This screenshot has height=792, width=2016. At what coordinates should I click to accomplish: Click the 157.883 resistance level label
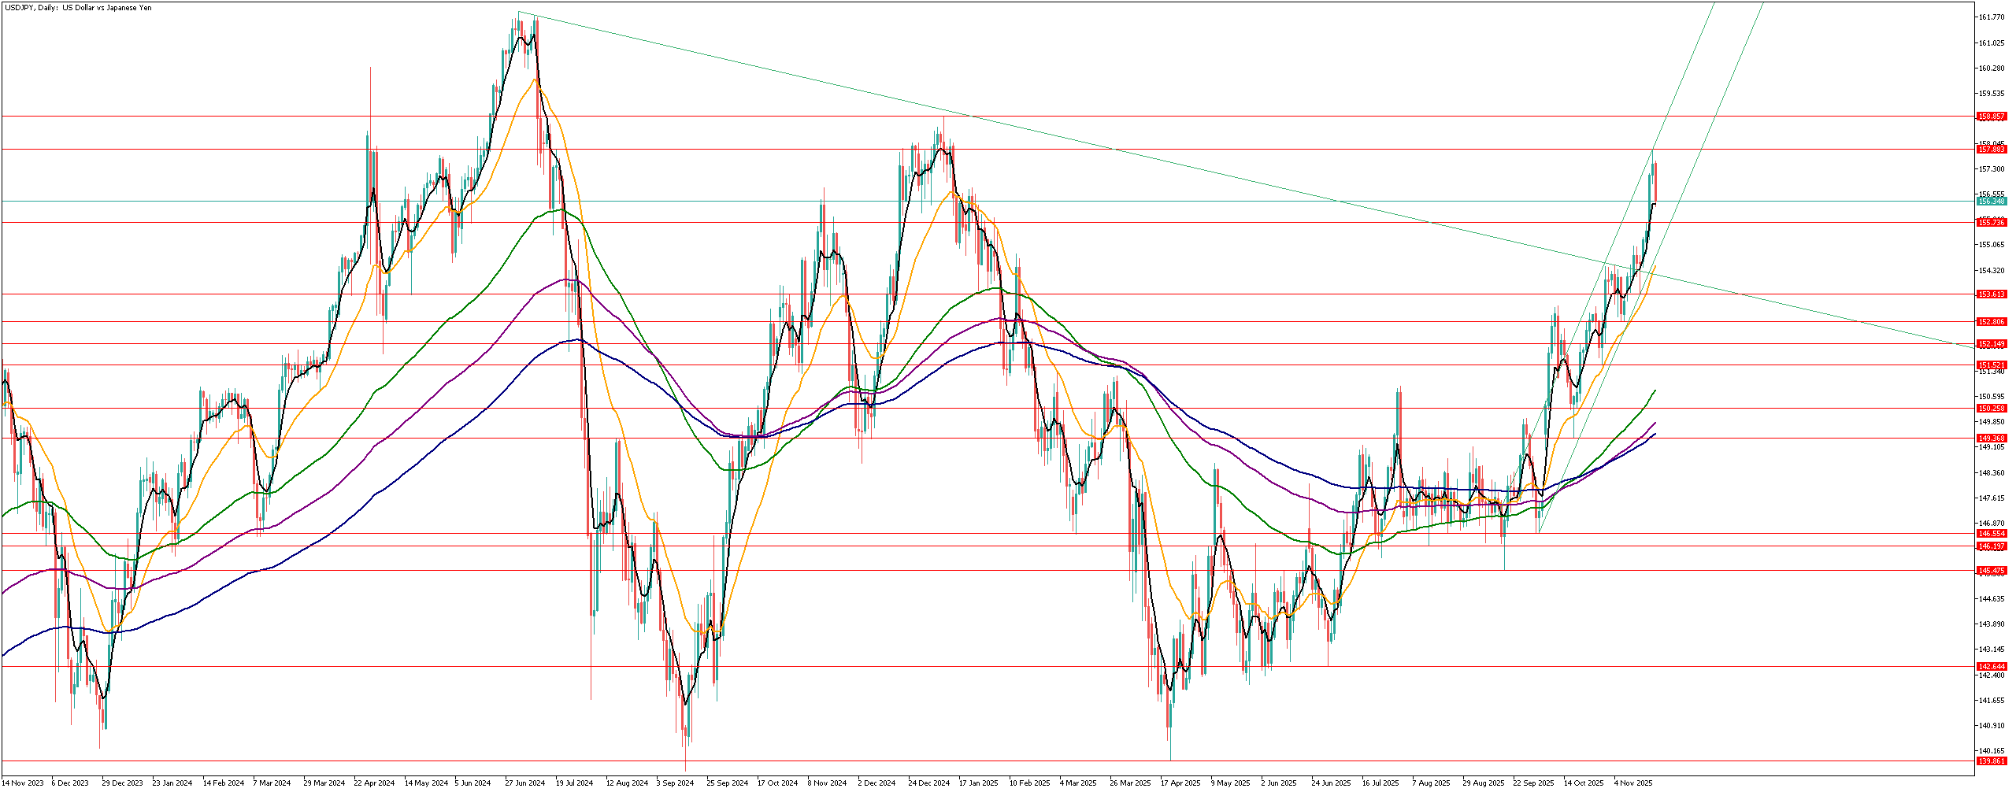pos(1992,150)
